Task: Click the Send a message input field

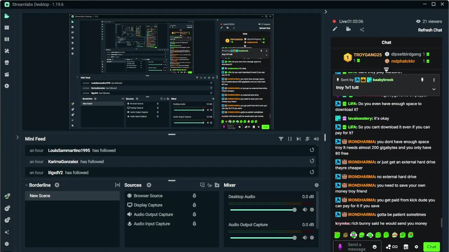Action: click(x=357, y=247)
